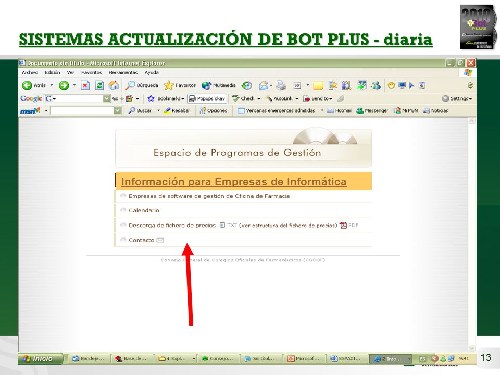Click the Edit with Word icon
500x375 pixels.
pos(297,85)
